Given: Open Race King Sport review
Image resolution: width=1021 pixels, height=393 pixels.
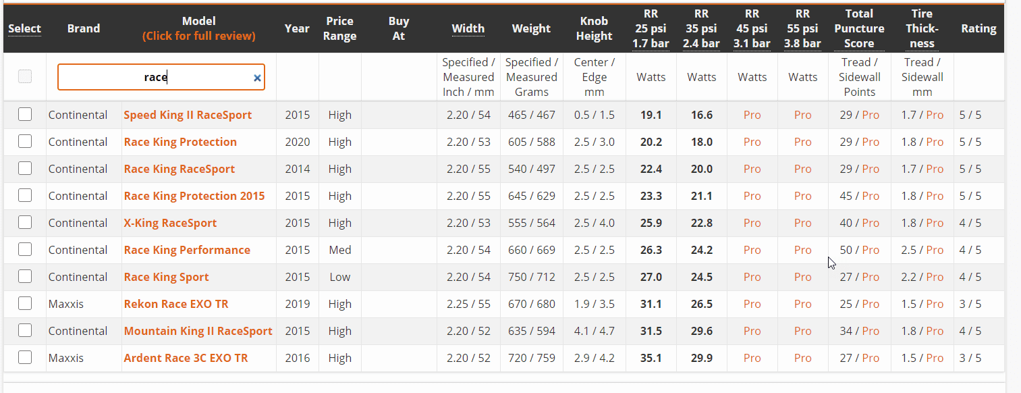Looking at the screenshot, I should click(x=166, y=277).
